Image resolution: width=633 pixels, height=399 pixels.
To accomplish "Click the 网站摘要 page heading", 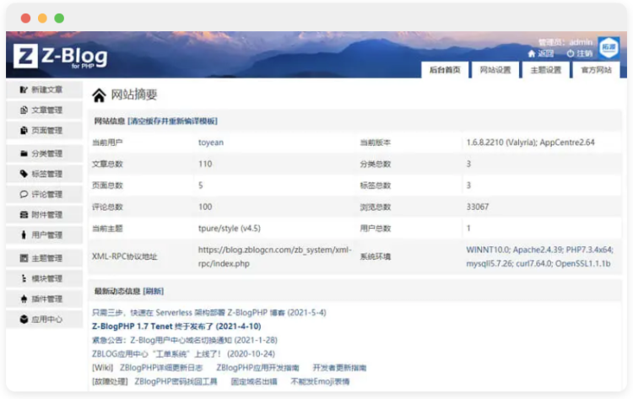I will click(x=134, y=94).
